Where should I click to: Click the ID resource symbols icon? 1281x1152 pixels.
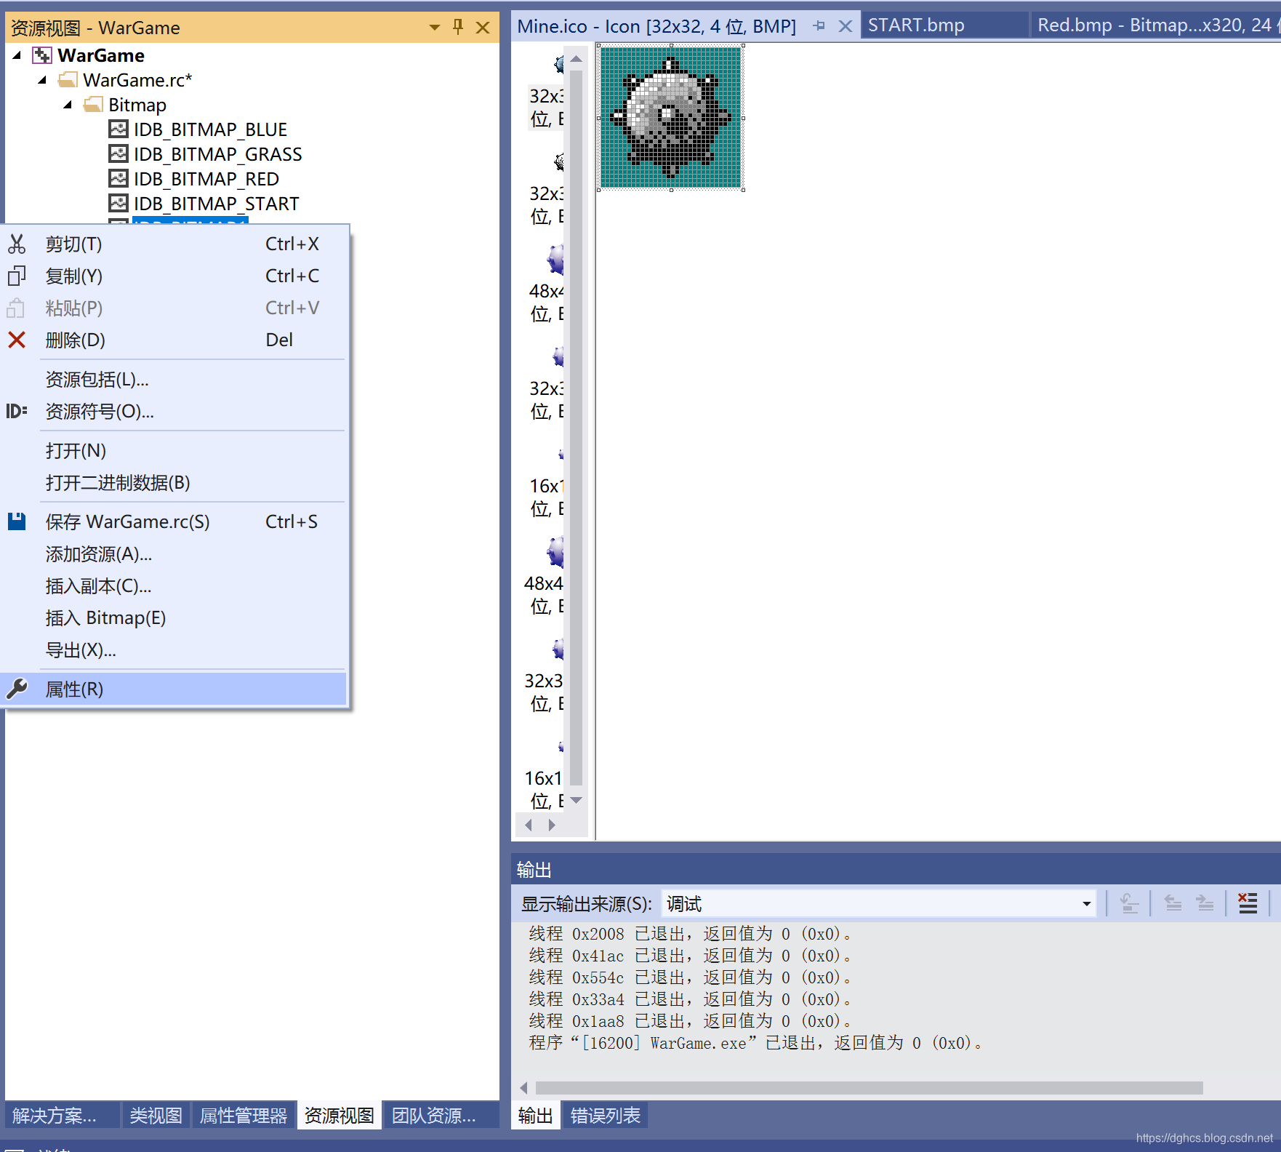tap(17, 411)
